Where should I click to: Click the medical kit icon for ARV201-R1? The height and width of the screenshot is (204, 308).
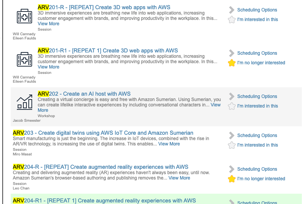click(x=25, y=59)
